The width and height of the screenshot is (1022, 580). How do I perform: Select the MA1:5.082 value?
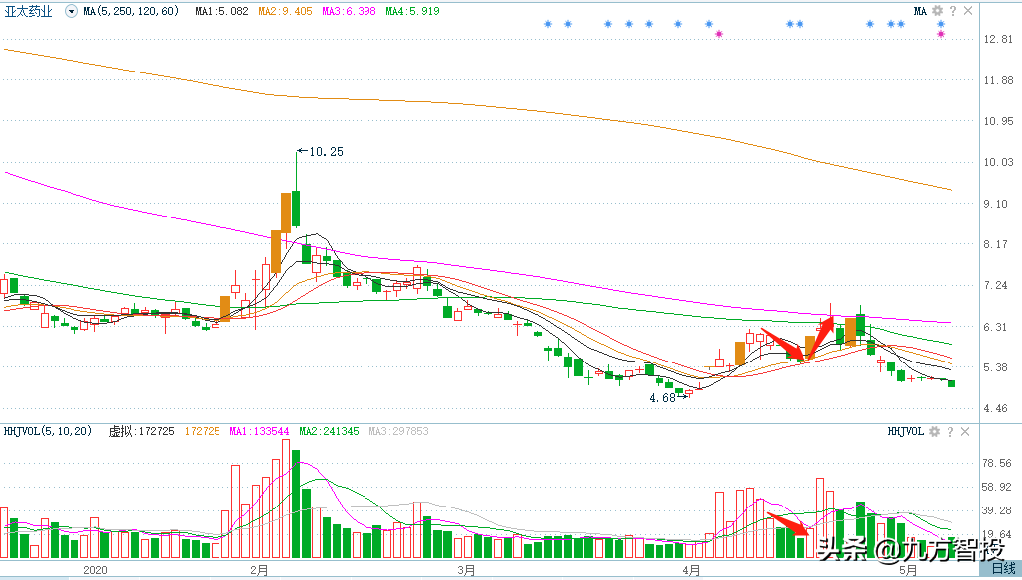221,11
